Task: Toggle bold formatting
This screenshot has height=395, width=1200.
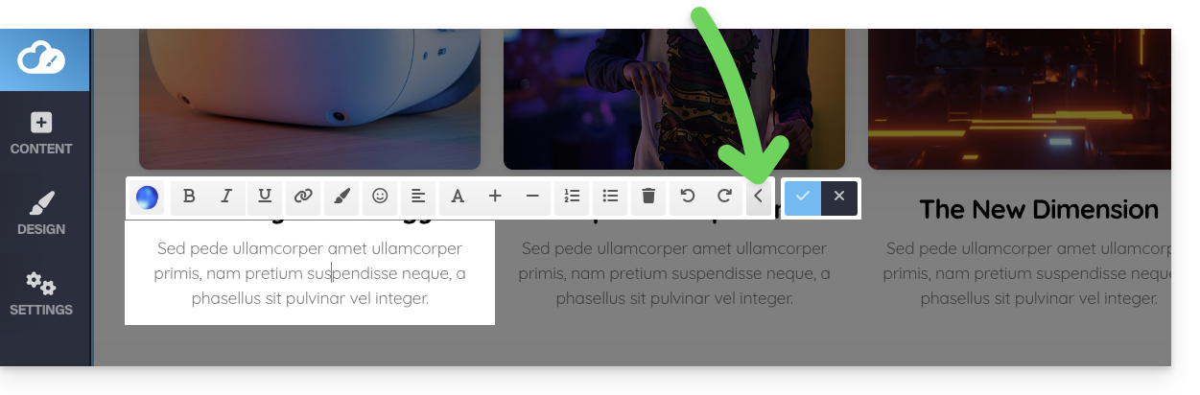Action: 189,197
